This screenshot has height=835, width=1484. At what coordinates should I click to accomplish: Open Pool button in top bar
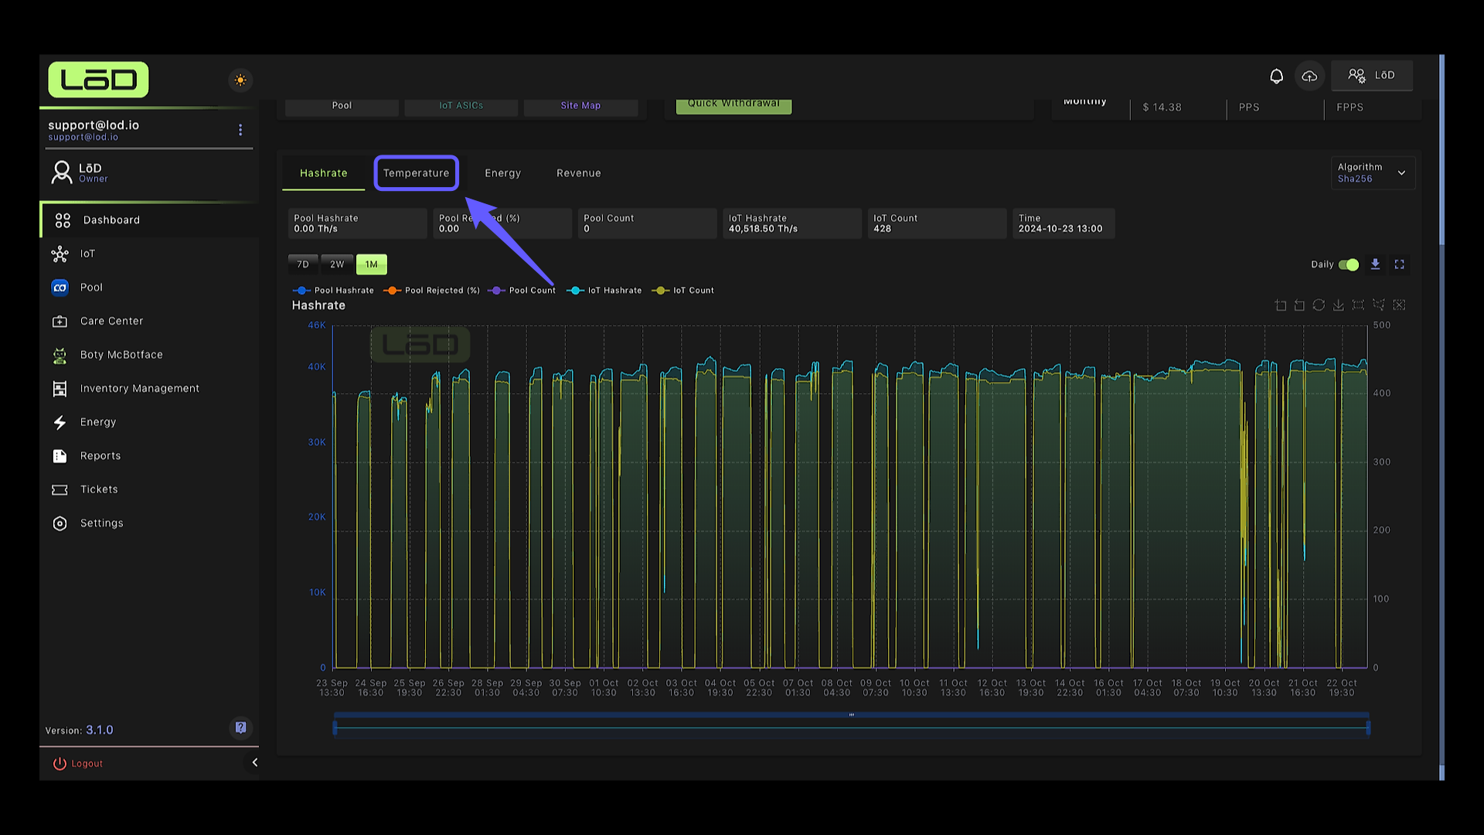coord(342,106)
